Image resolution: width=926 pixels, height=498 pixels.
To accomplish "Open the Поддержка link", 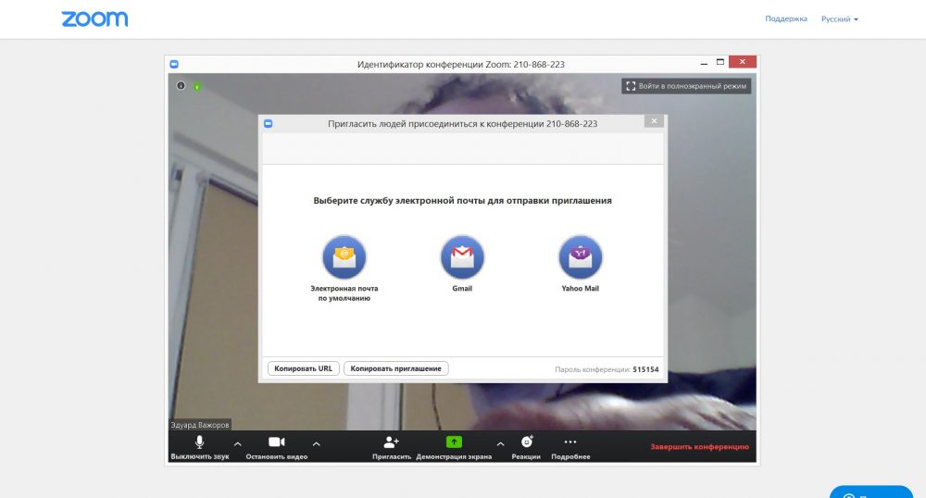I will (x=786, y=19).
